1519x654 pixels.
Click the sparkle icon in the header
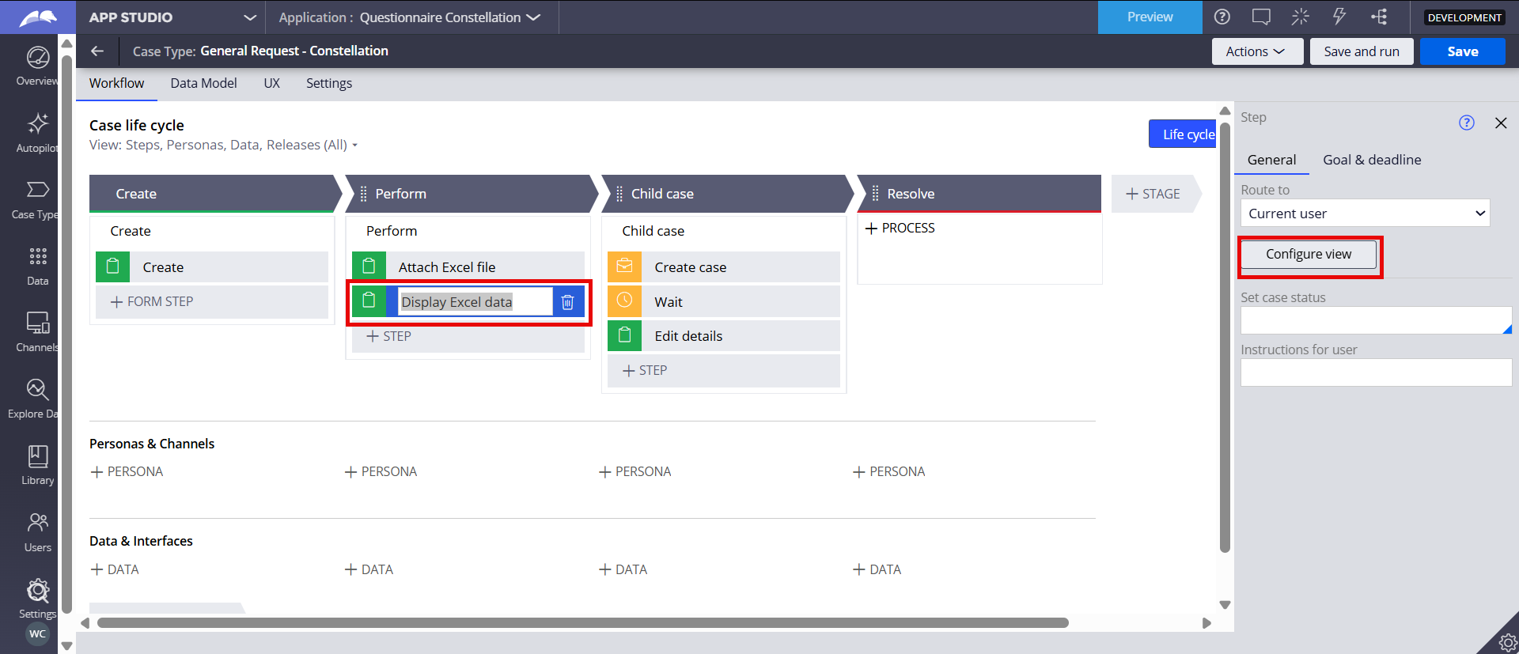pyautogui.click(x=1300, y=17)
